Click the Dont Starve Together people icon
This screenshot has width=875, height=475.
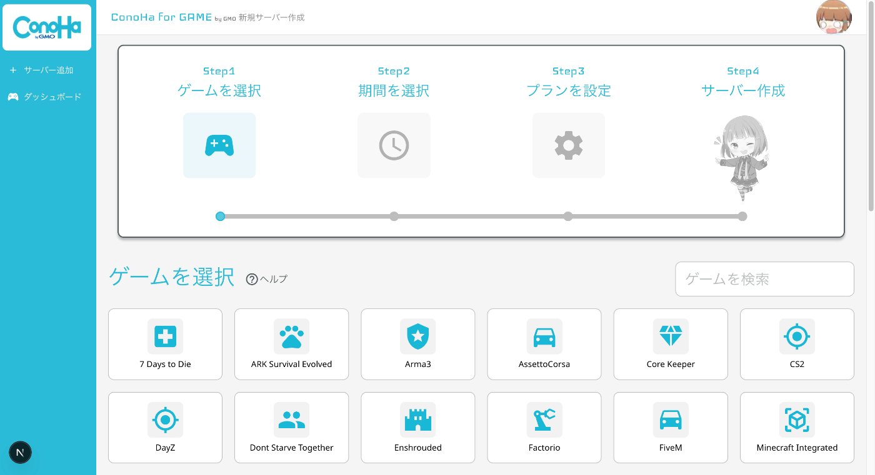292,420
